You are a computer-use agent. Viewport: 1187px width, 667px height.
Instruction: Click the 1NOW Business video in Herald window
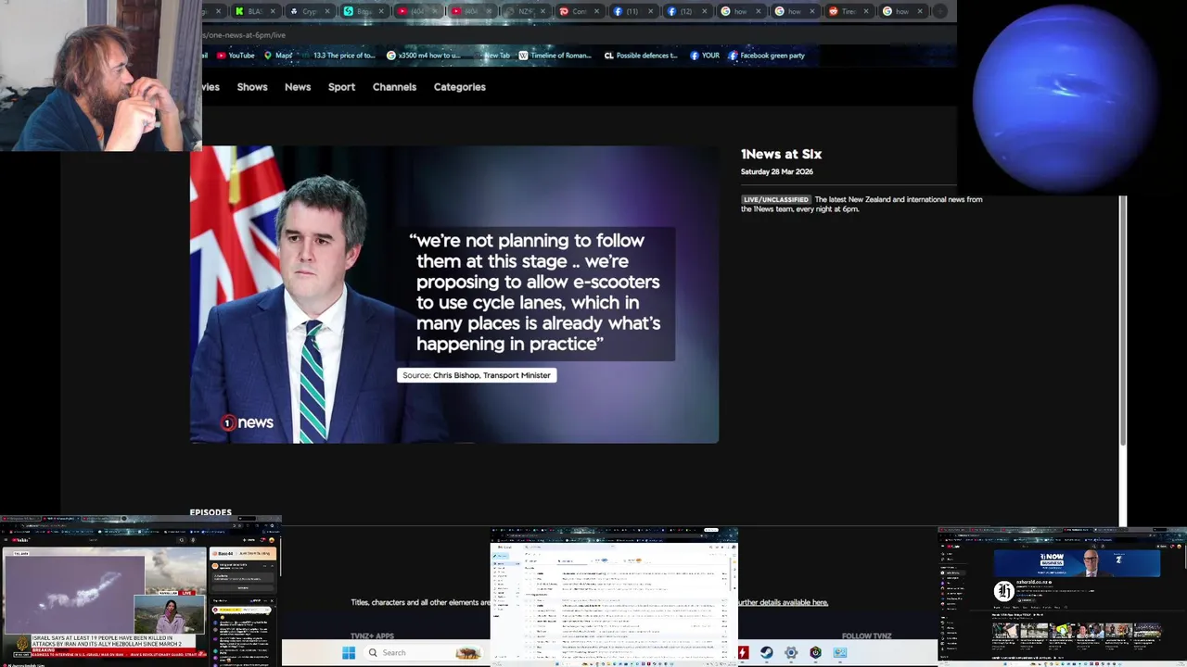click(1077, 563)
